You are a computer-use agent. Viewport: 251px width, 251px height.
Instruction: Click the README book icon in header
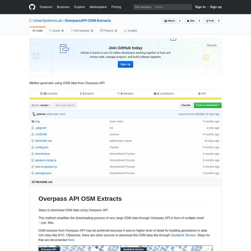33,182
